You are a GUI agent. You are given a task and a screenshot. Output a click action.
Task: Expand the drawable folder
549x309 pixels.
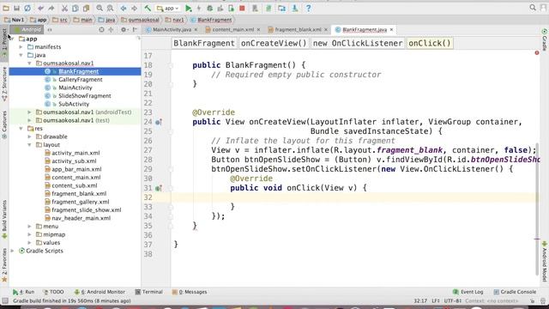(30, 136)
